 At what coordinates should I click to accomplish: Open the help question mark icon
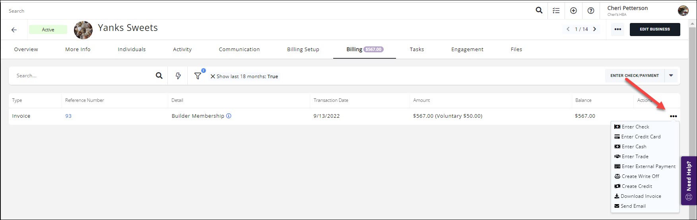(x=591, y=11)
